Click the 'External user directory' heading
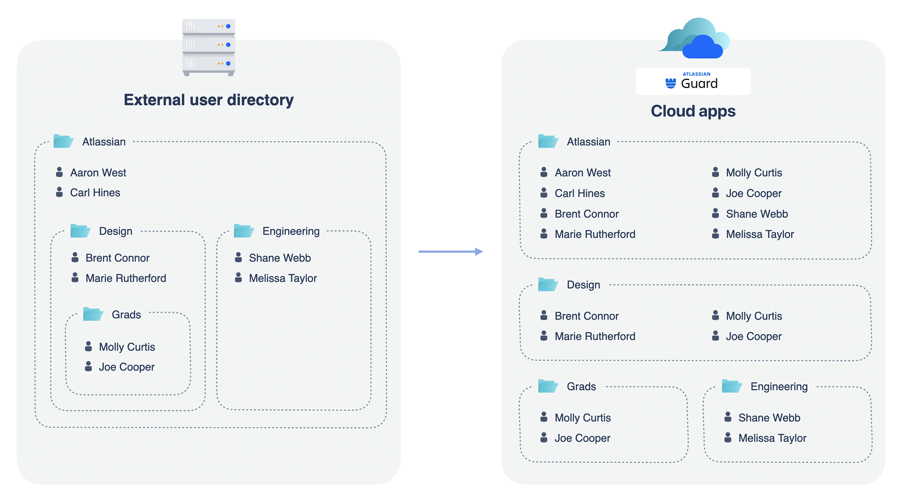This screenshot has height=500, width=904. click(x=208, y=100)
